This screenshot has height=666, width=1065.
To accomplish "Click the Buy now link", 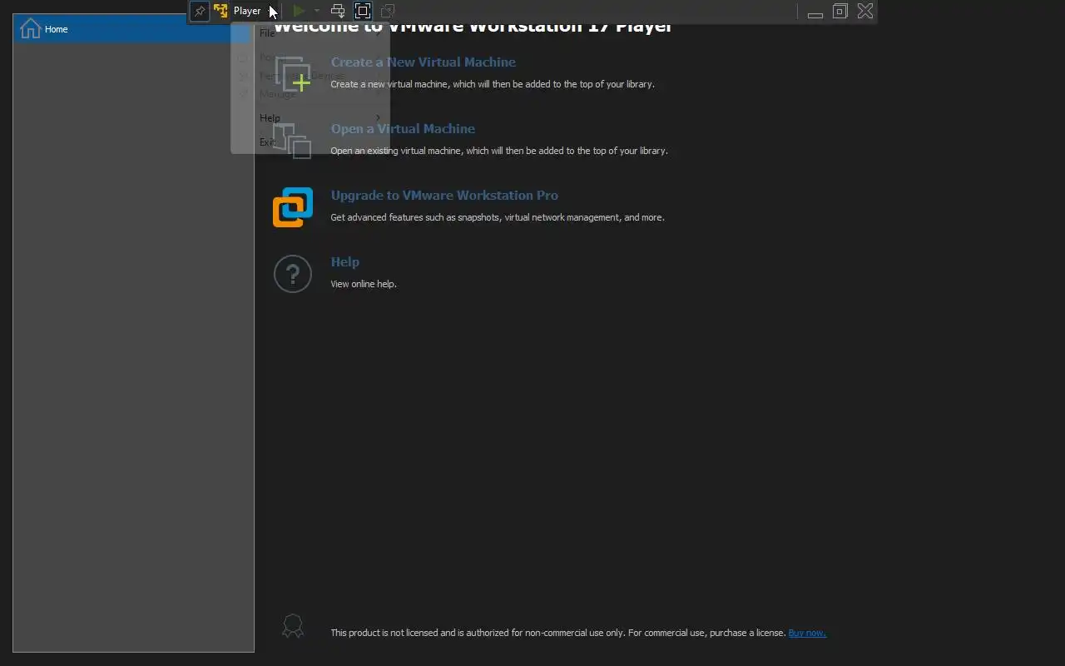I will pyautogui.click(x=807, y=633).
